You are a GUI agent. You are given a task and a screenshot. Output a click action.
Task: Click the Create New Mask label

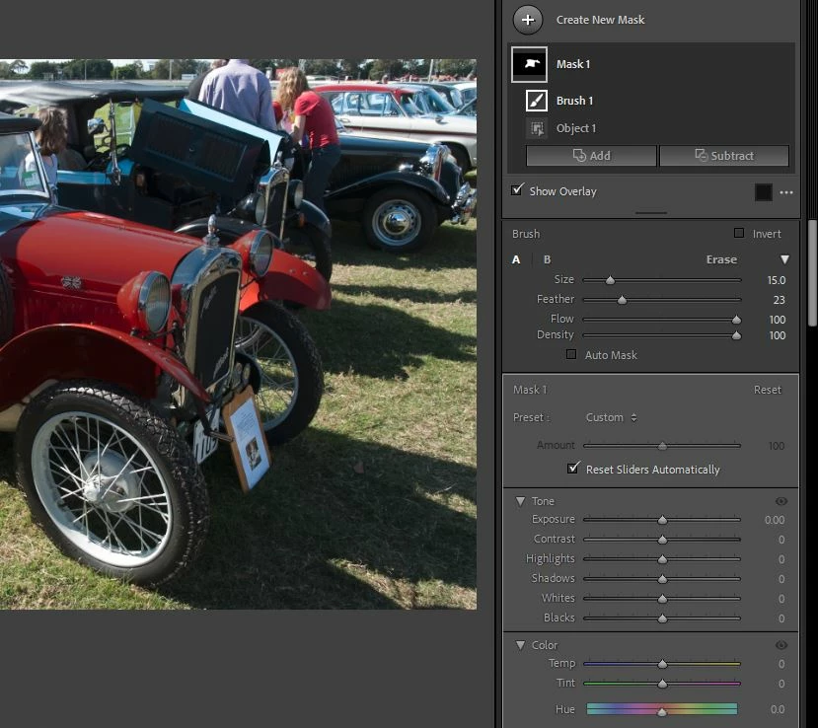(x=600, y=20)
